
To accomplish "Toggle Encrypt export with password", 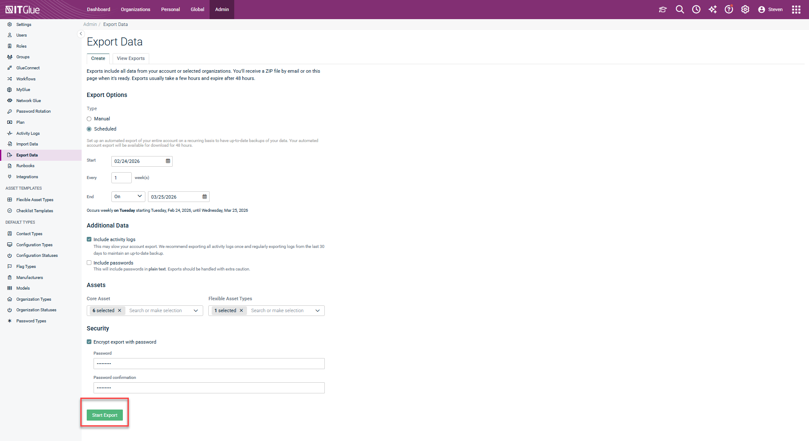I will point(89,342).
